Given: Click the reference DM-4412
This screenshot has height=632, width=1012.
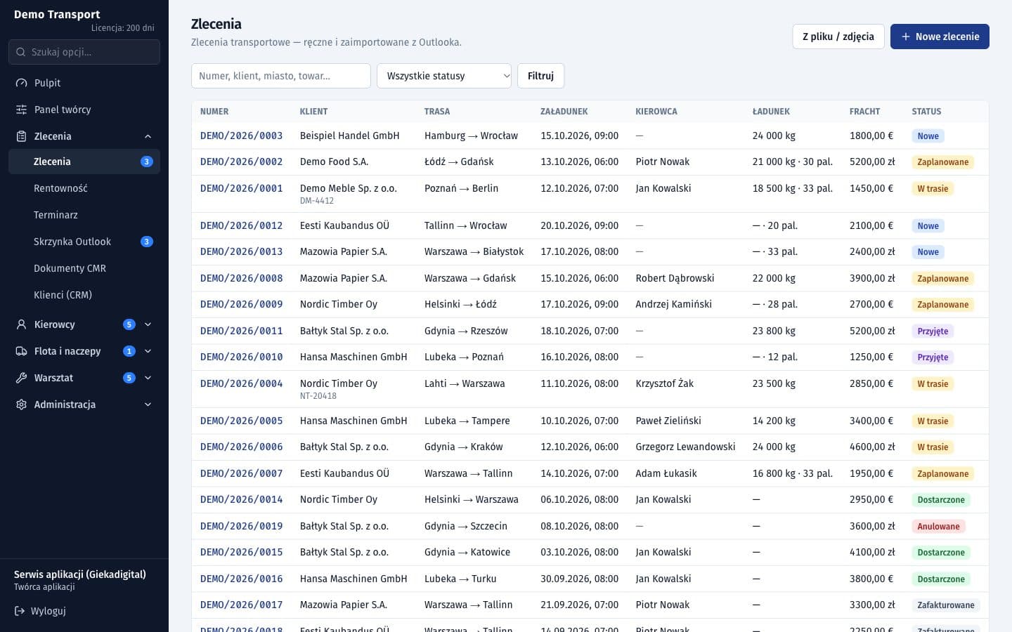Looking at the screenshot, I should point(316,201).
